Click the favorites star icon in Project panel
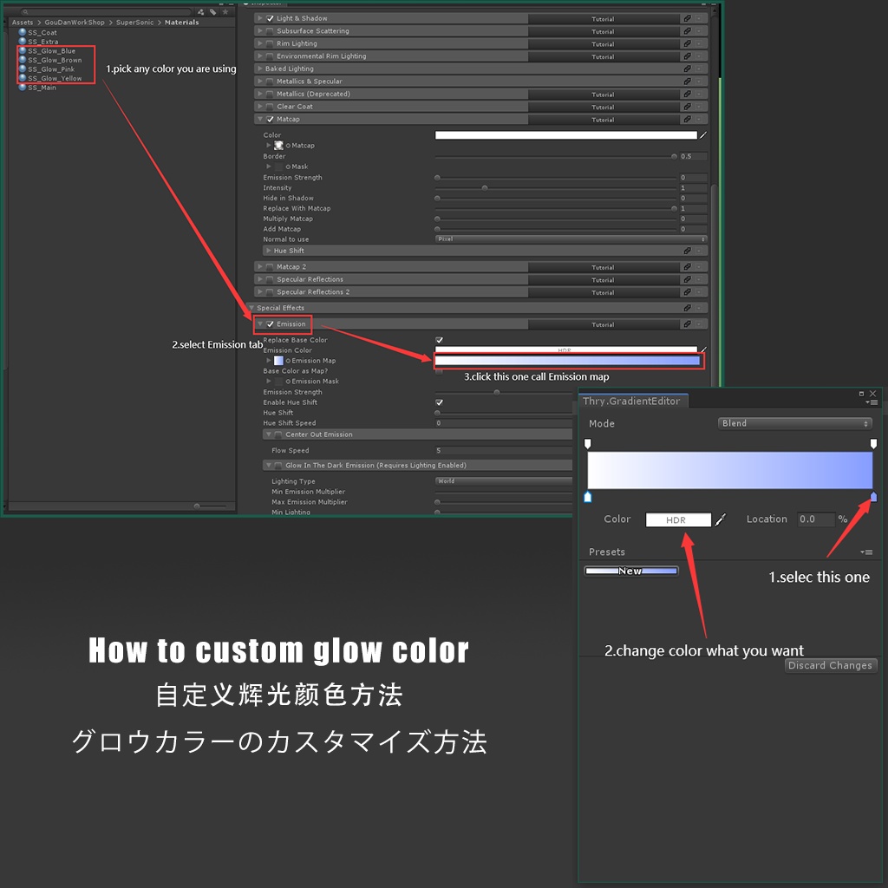 pos(225,12)
